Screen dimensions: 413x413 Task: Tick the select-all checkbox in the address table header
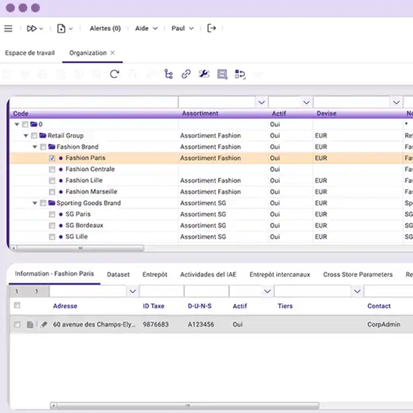click(x=17, y=305)
